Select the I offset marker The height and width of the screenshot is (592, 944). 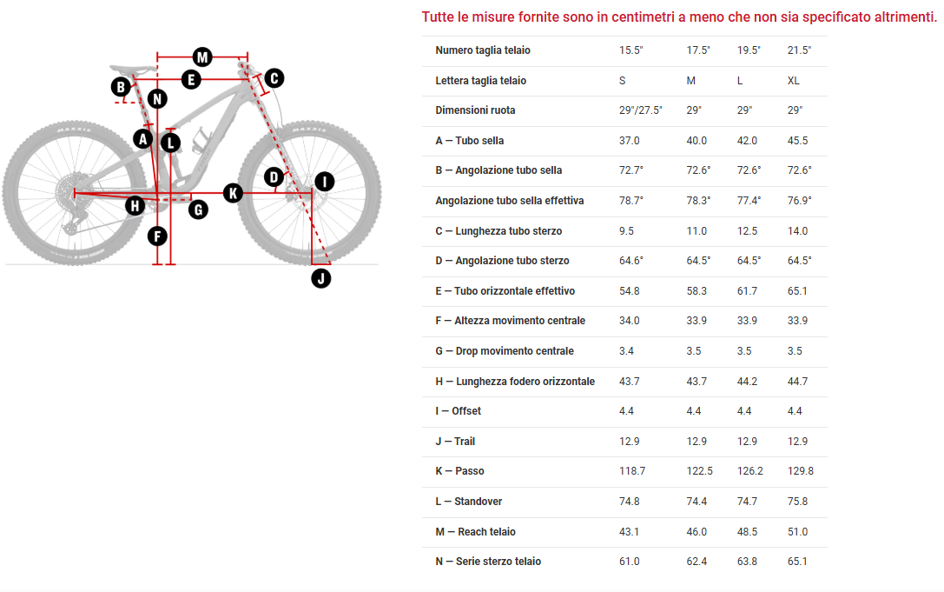323,182
